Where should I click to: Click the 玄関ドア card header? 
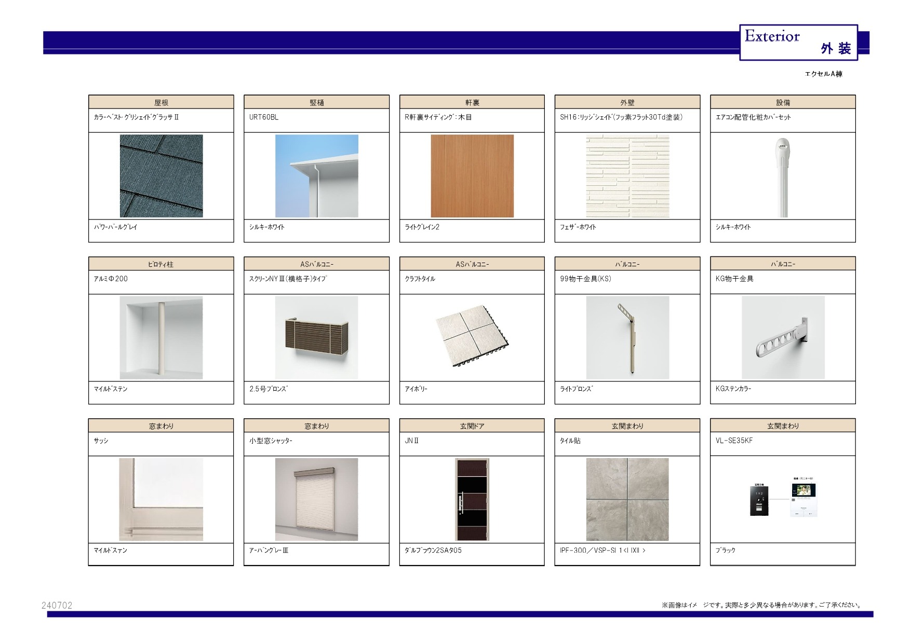coord(472,426)
